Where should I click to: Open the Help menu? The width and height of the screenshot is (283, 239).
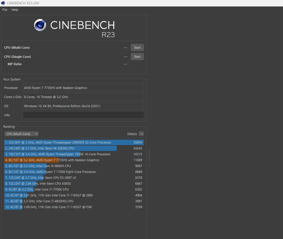pyautogui.click(x=15, y=10)
